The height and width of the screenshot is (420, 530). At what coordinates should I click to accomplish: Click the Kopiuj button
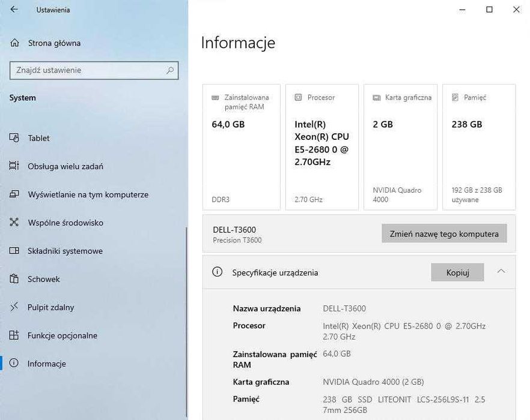coord(458,272)
